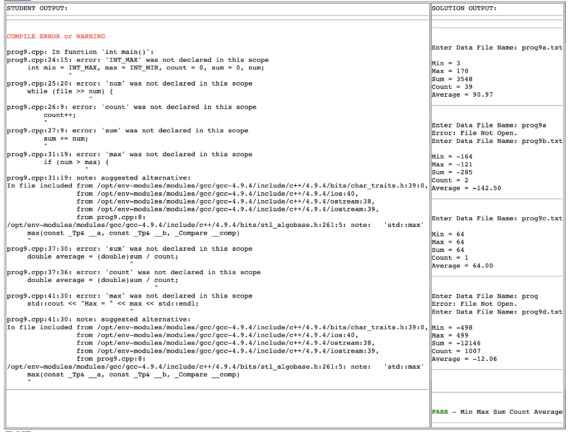Screen dimensions: 570x432
Task: Select the green PASS result text
Action: [440, 411]
